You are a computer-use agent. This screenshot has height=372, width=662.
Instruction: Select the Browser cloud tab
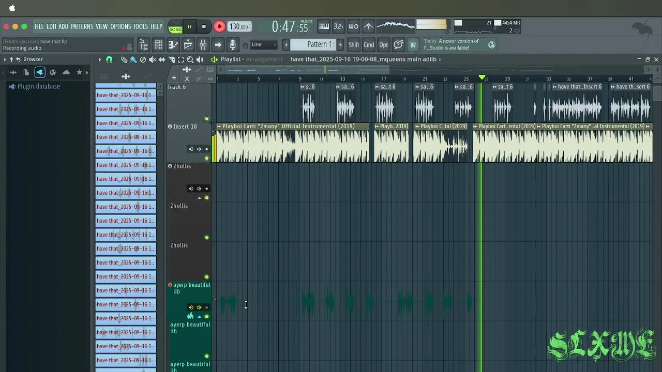(x=66, y=72)
